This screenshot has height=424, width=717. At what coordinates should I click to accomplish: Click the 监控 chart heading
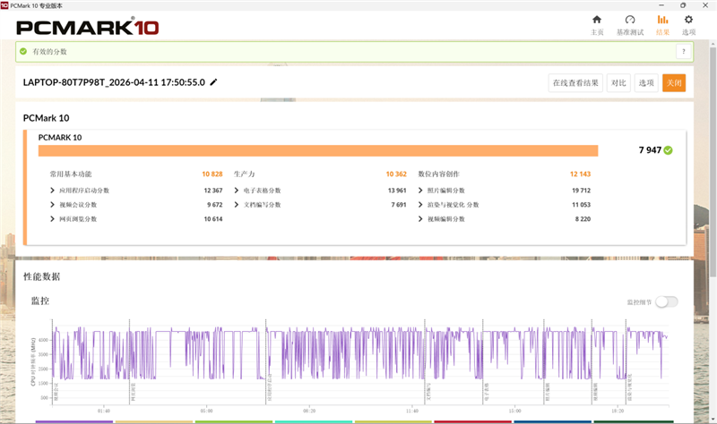[40, 301]
